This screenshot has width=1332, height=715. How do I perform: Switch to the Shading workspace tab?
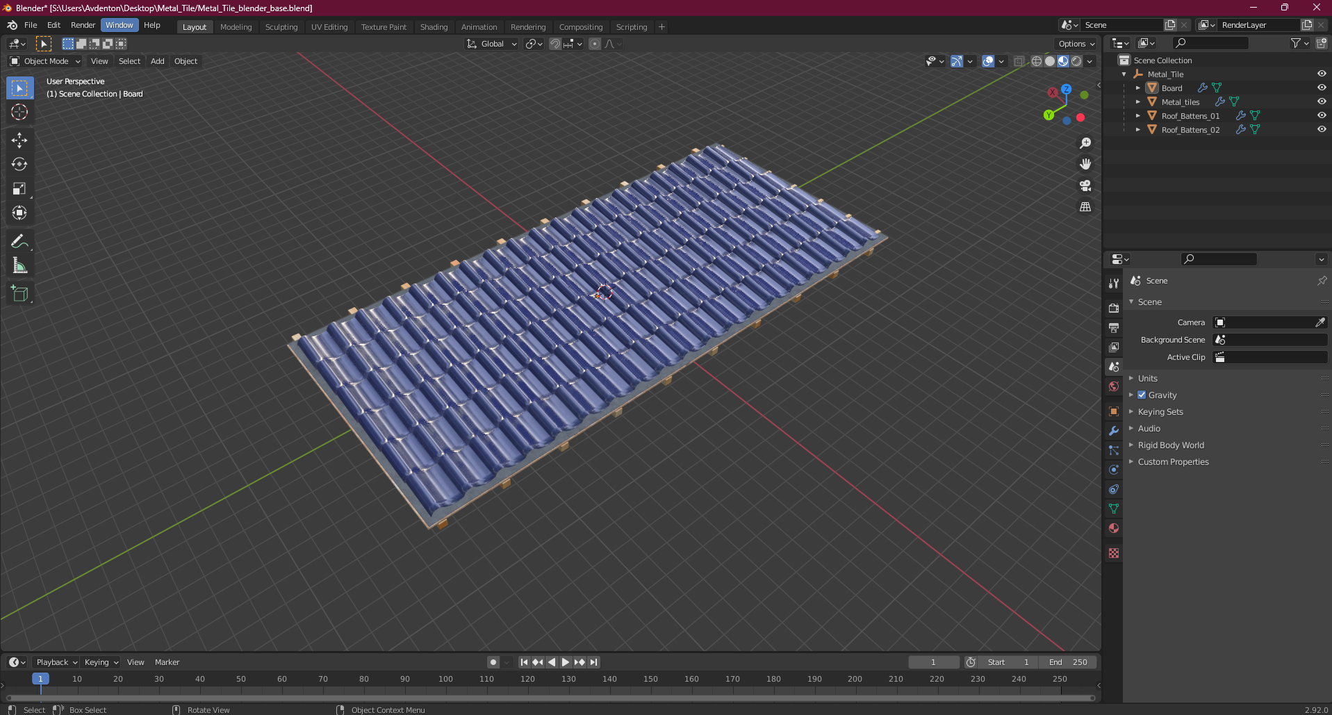434,27
